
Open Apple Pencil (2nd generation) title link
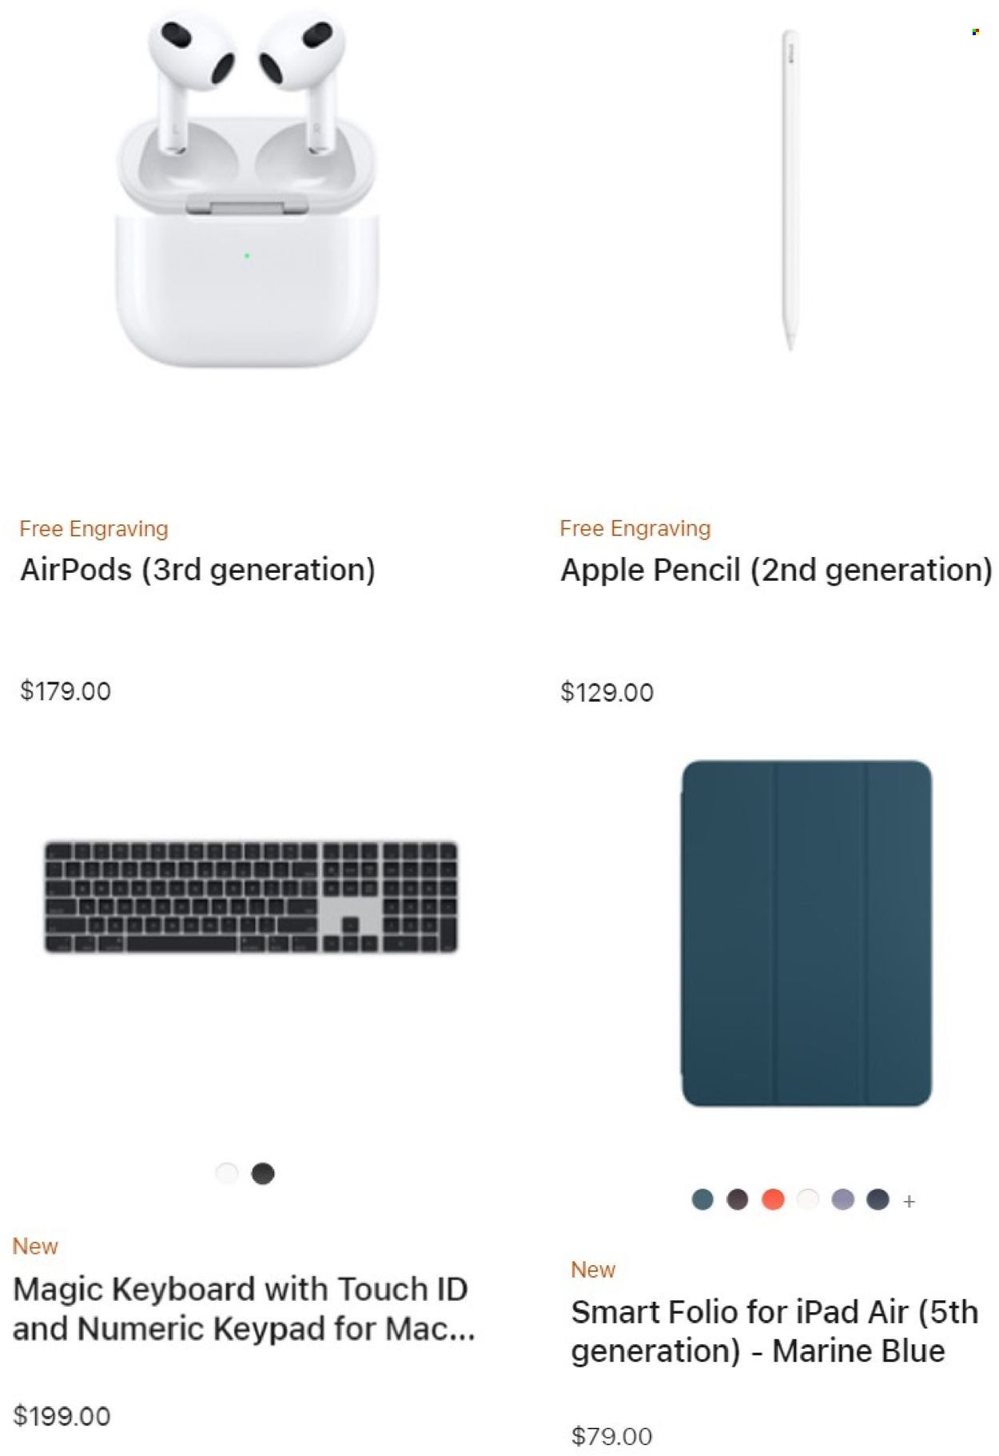tap(776, 570)
